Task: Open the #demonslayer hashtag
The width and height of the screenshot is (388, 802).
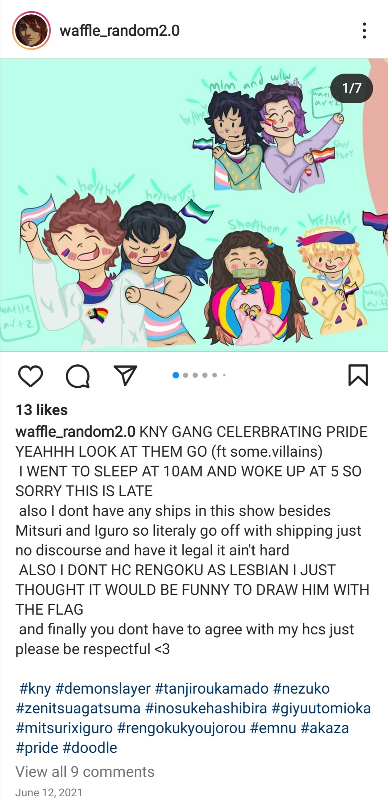Action: (103, 689)
